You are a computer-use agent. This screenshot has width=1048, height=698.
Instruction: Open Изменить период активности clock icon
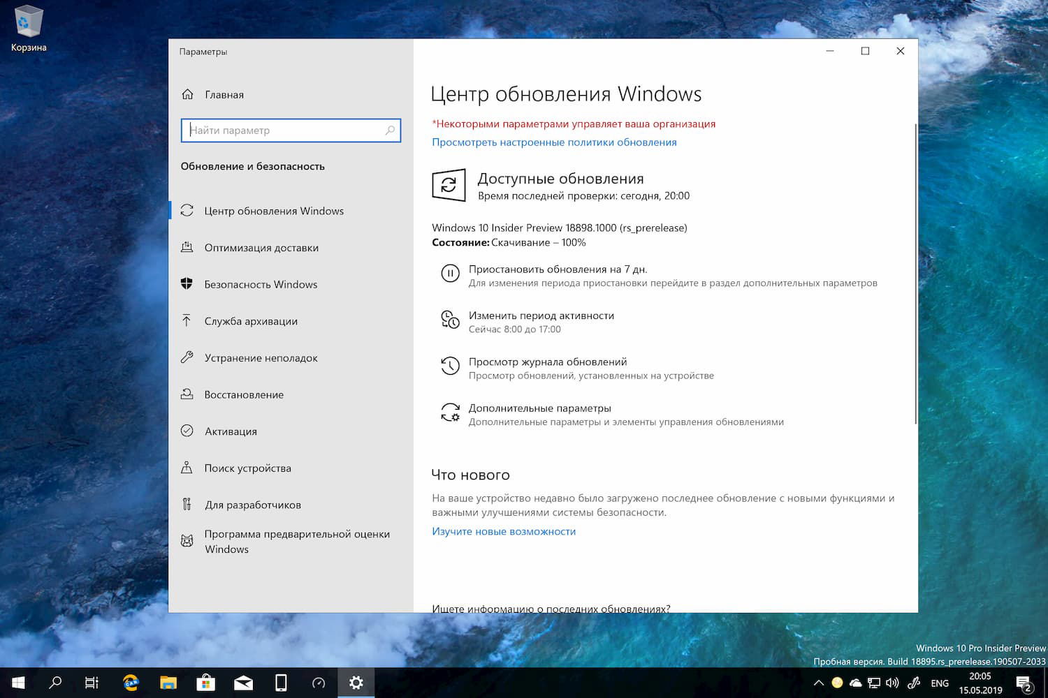451,320
